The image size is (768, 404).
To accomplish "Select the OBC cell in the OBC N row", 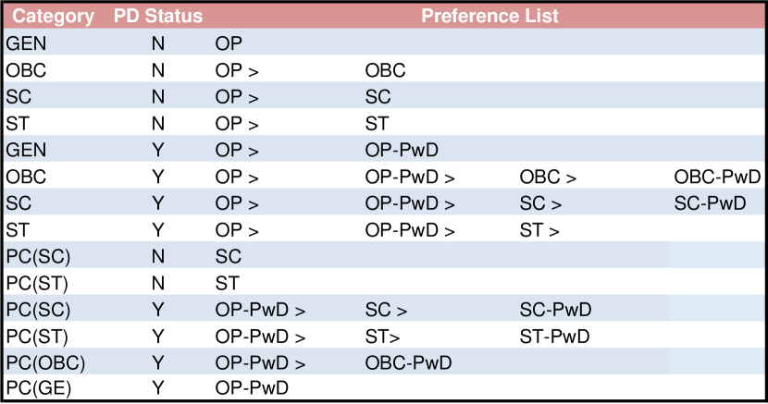I will (386, 70).
